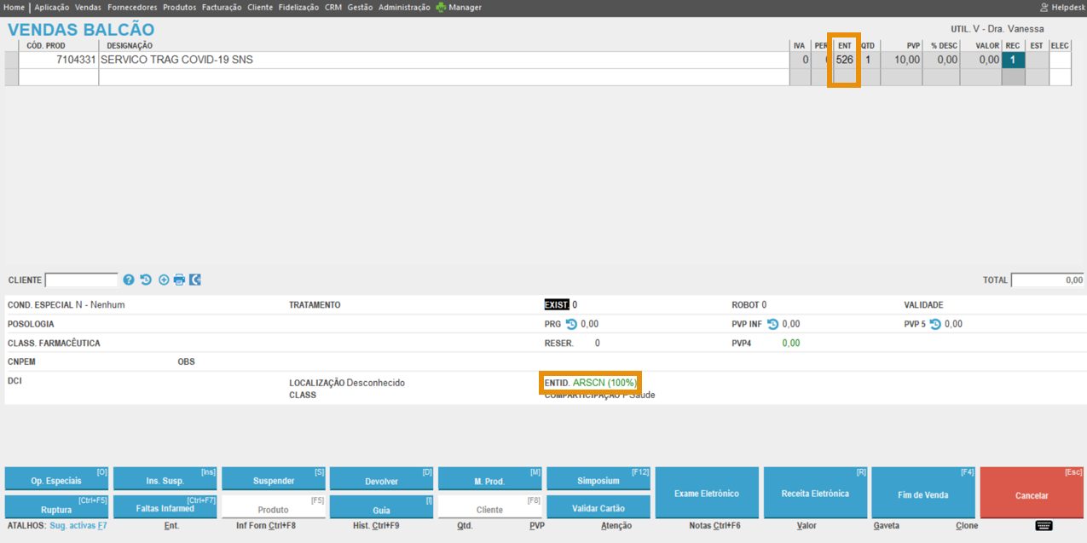Viewport: 1087px width, 543px height.
Task: Open the Facturação menu
Action: 222,8
